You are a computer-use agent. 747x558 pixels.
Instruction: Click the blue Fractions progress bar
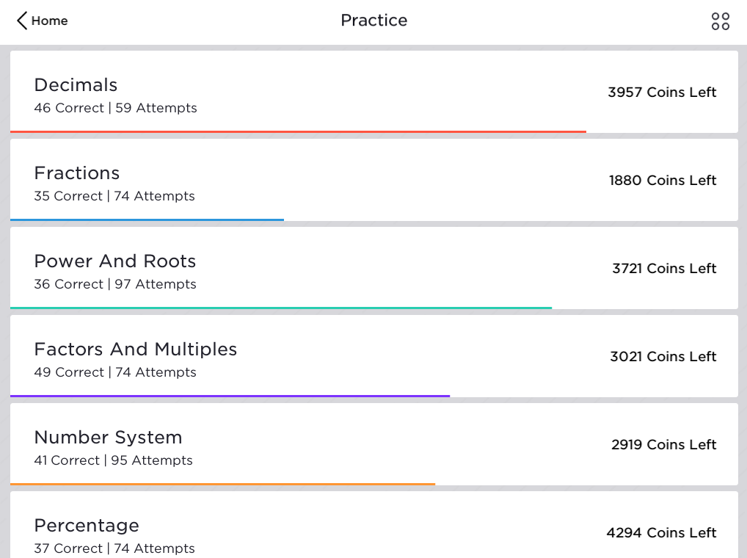click(x=147, y=220)
